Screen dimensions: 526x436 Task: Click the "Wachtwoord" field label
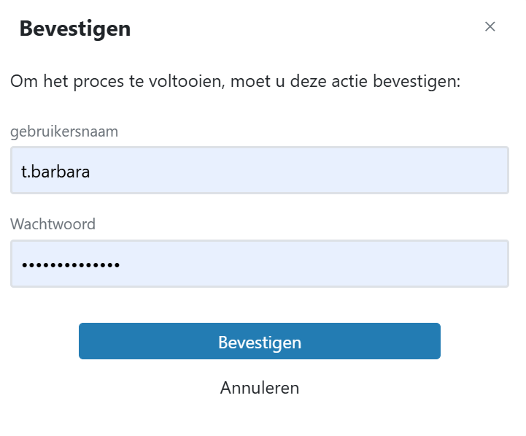point(53,224)
